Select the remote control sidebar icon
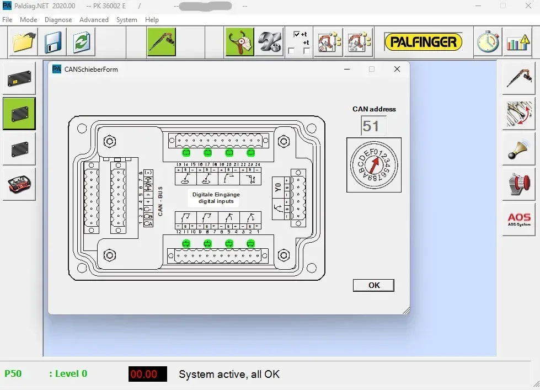This screenshot has height=390, width=540. click(x=19, y=184)
